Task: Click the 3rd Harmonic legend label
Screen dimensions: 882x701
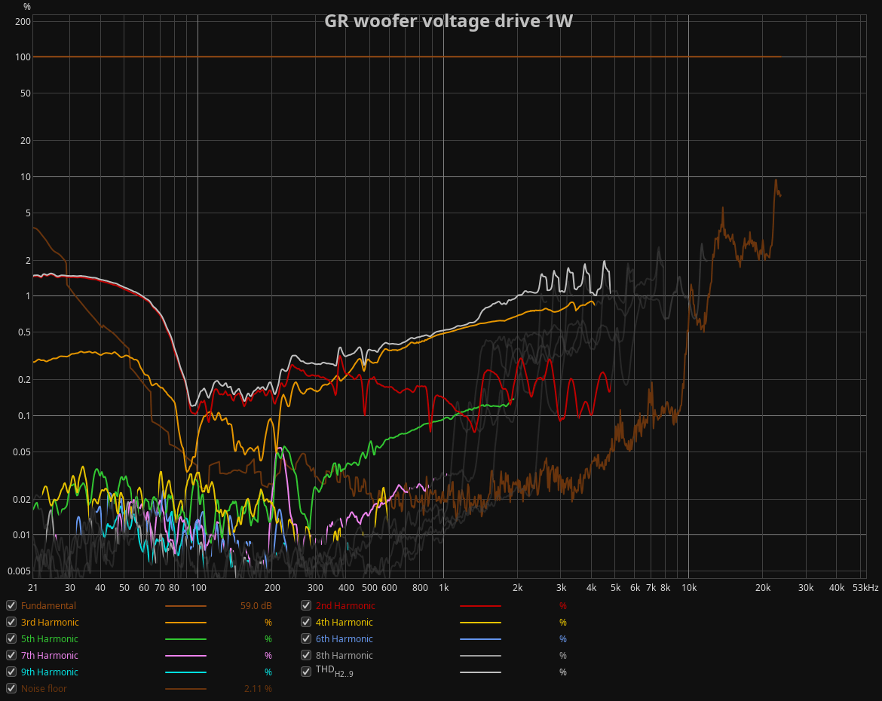Action: coord(50,623)
